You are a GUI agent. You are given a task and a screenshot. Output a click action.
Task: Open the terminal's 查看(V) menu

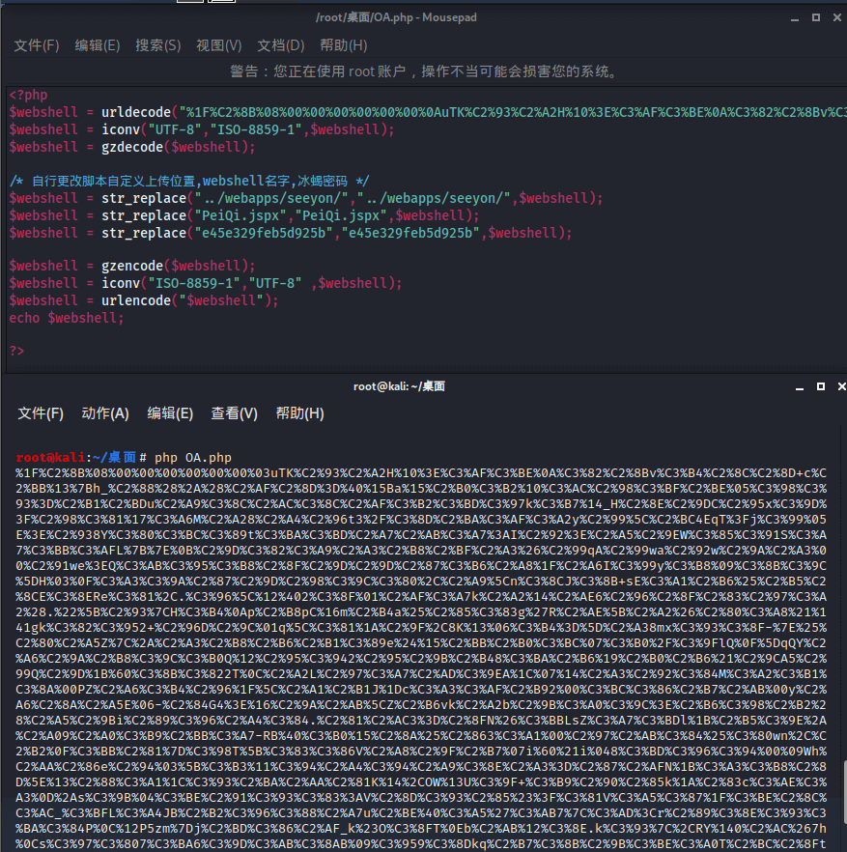click(x=235, y=413)
